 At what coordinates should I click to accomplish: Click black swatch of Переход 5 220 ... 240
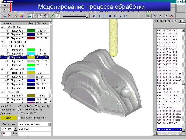click(31, 88)
